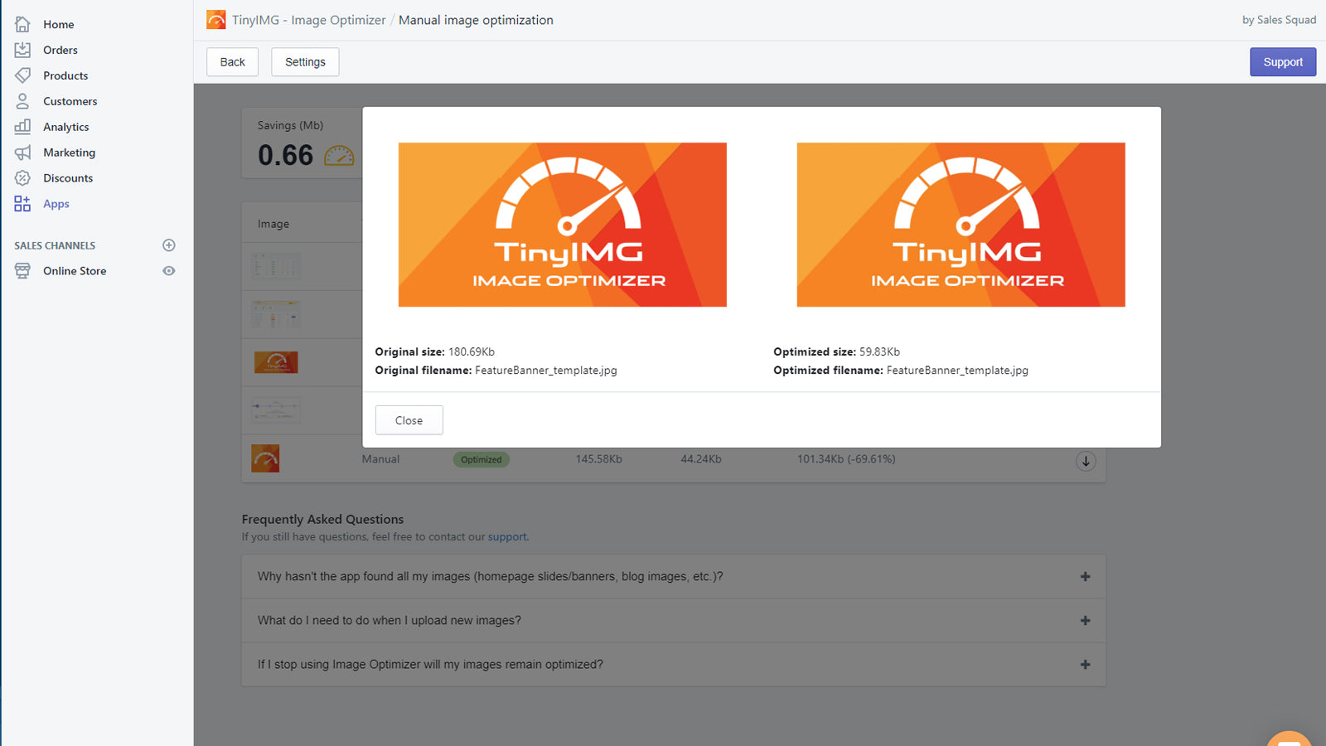Click the Customers person icon
The width and height of the screenshot is (1326, 746).
click(22, 101)
